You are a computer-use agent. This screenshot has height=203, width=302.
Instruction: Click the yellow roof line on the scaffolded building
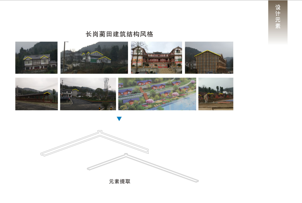click(x=207, y=52)
